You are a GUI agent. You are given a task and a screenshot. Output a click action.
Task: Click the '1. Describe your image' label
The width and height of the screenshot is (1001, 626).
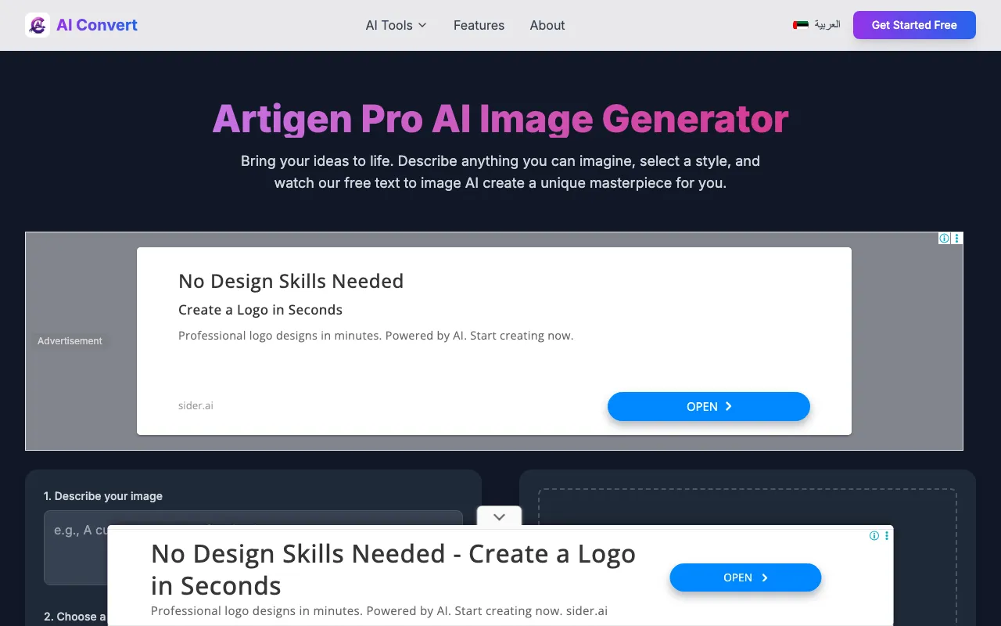click(x=103, y=496)
